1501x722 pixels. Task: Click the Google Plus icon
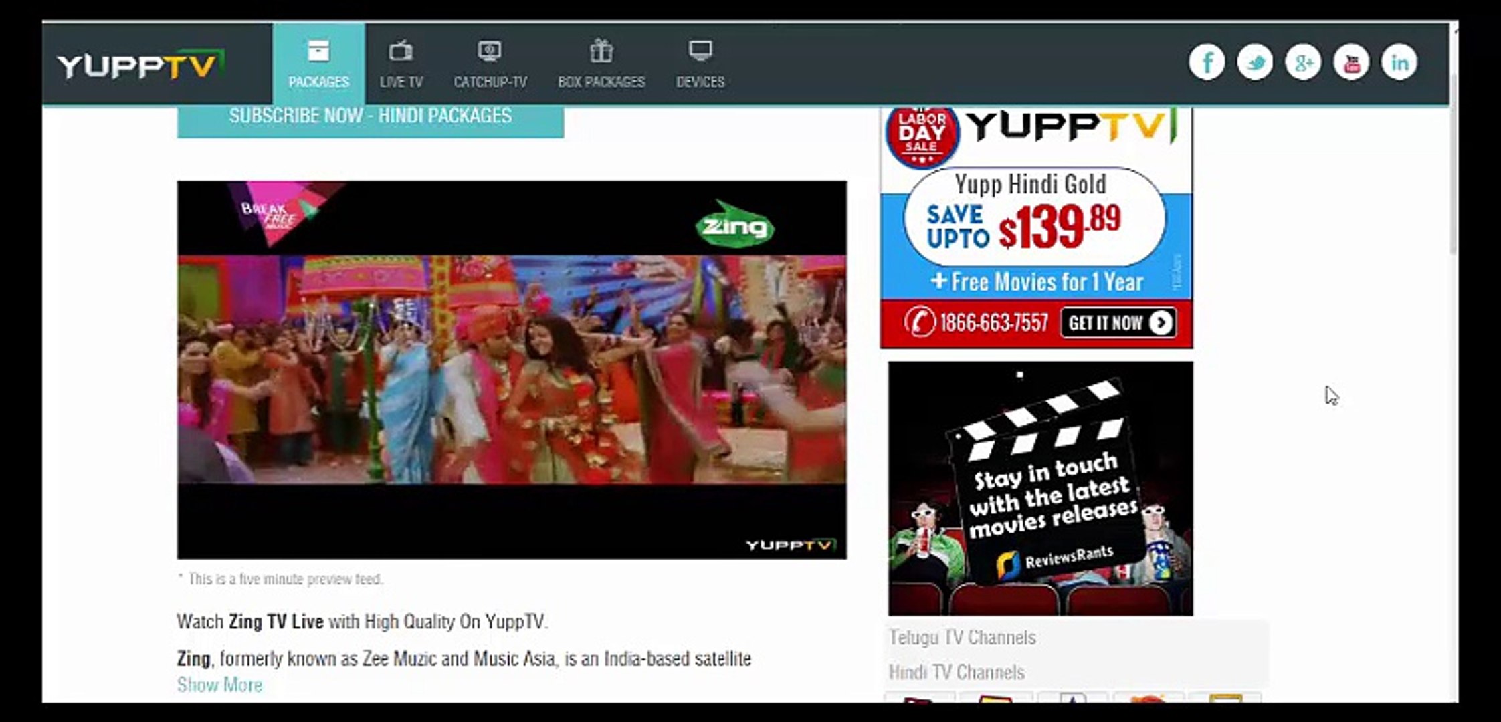[x=1303, y=63]
